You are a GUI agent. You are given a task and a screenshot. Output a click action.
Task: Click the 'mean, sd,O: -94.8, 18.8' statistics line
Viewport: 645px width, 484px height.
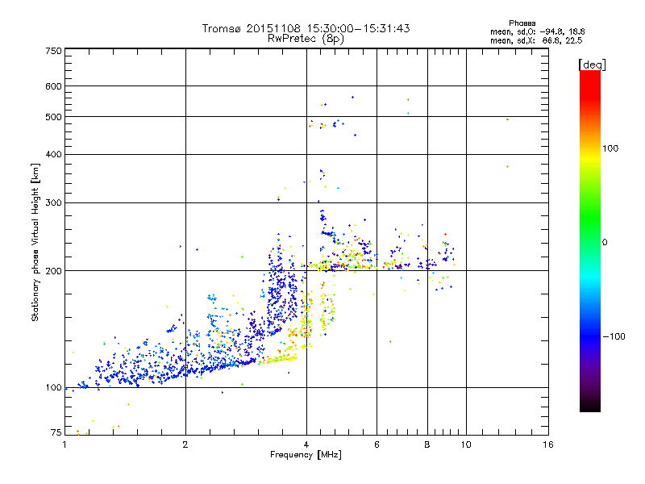537,31
